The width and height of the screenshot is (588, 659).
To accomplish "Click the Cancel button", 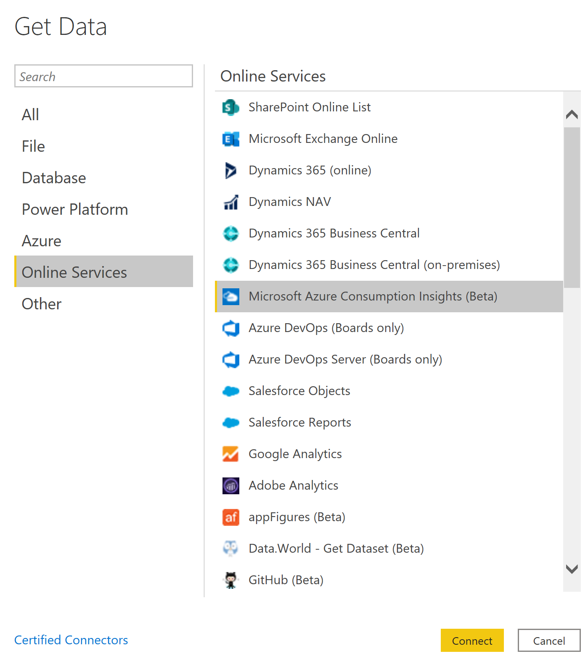I will coord(549,641).
